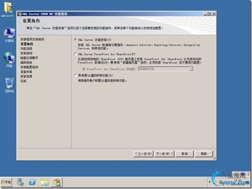
Task: Launch PowerShell from the taskbar
Action: (32, 182)
